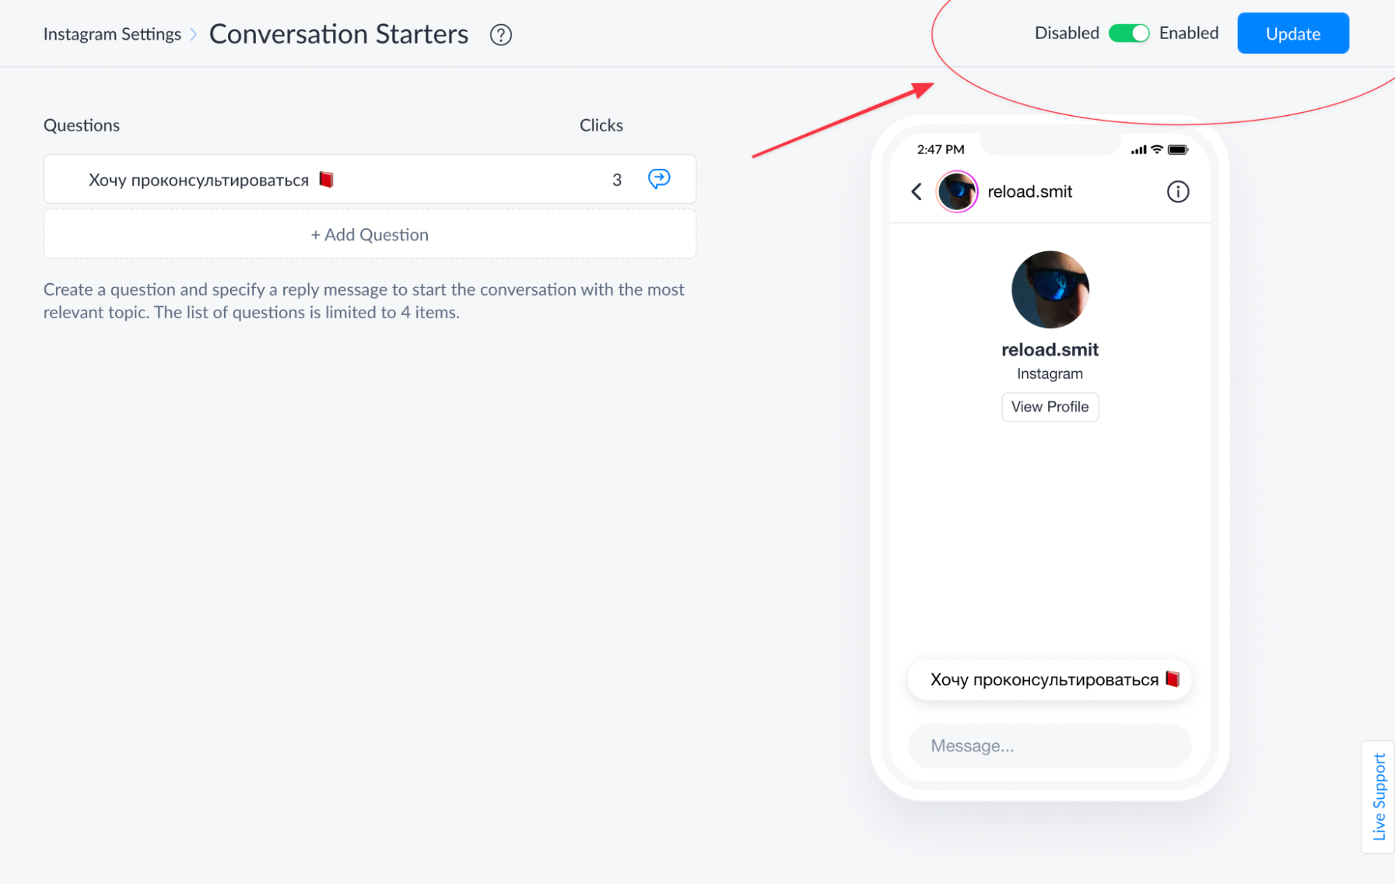Click the info icon on reload.smit profile

pyautogui.click(x=1177, y=191)
